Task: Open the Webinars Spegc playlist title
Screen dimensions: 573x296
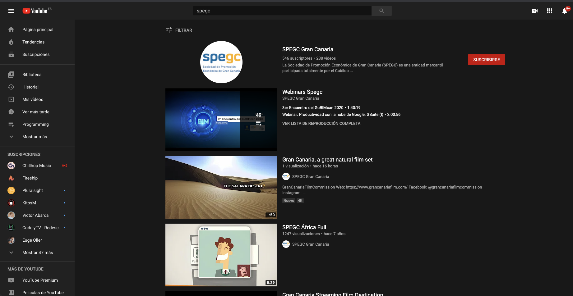Action: 302,92
